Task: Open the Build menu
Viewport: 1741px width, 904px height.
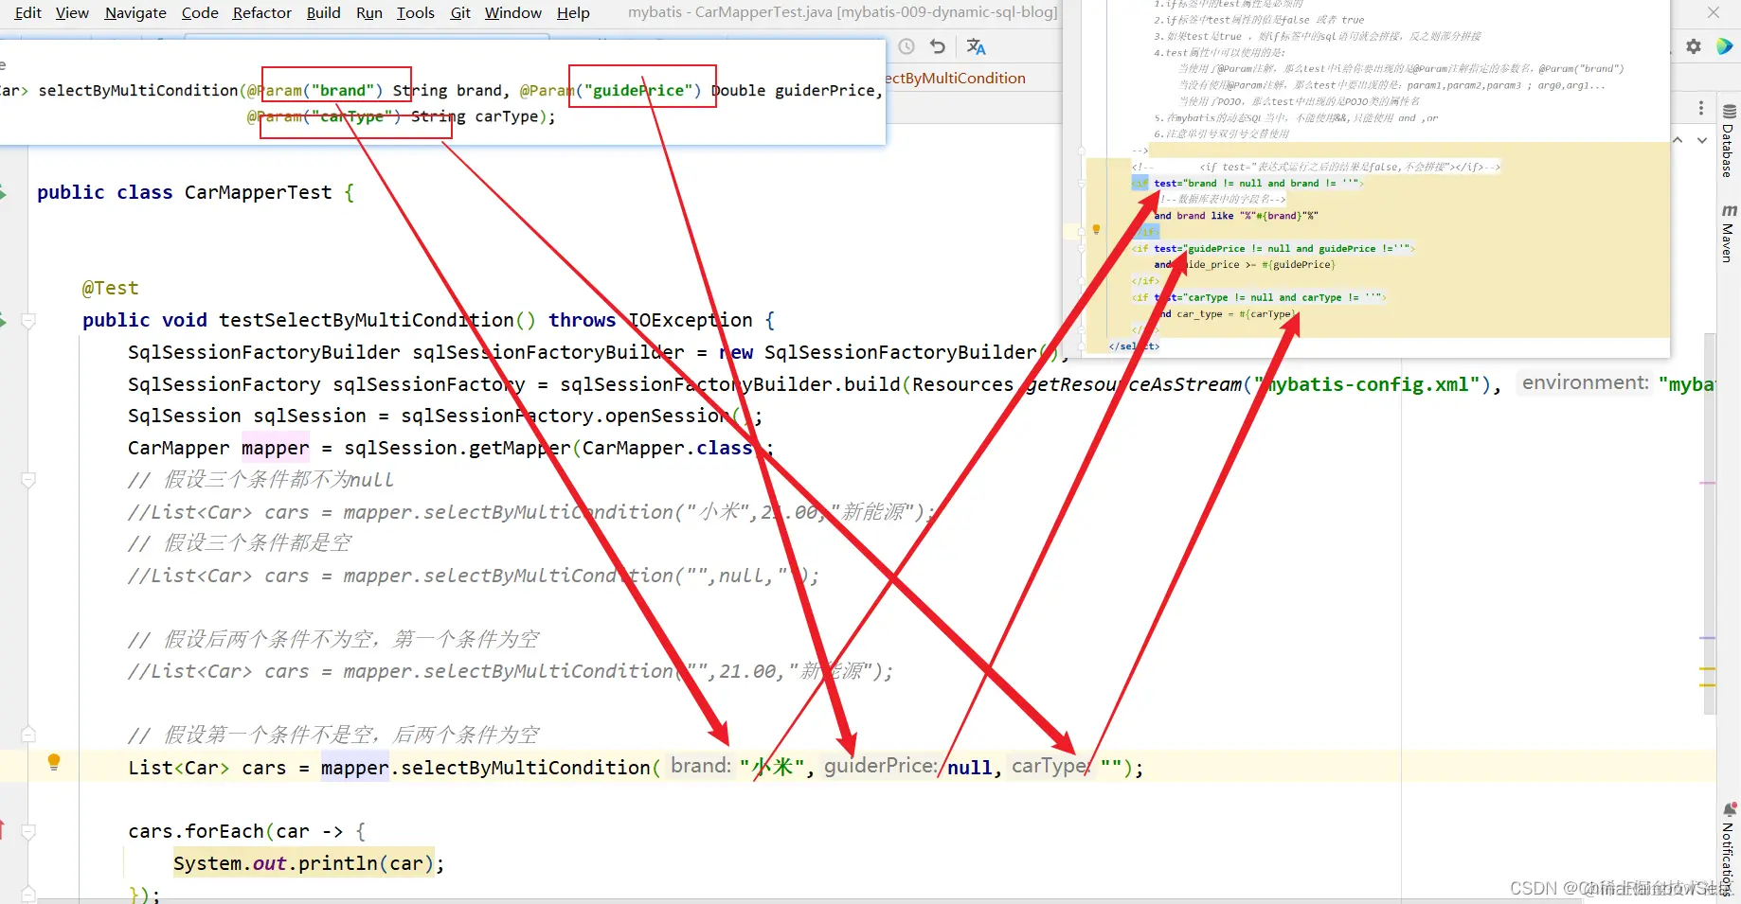Action: [x=323, y=12]
